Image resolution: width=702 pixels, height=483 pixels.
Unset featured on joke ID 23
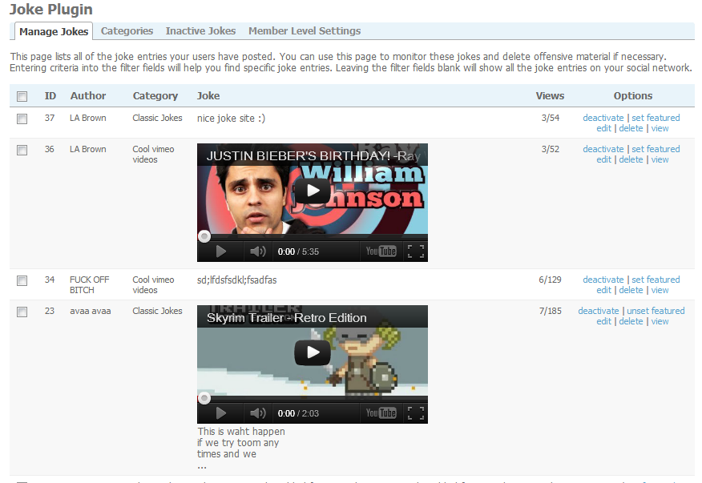point(656,311)
